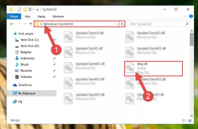Click the scrollbar up arrow
The height and width of the screenshot is (129, 198).
[x=192, y=31]
